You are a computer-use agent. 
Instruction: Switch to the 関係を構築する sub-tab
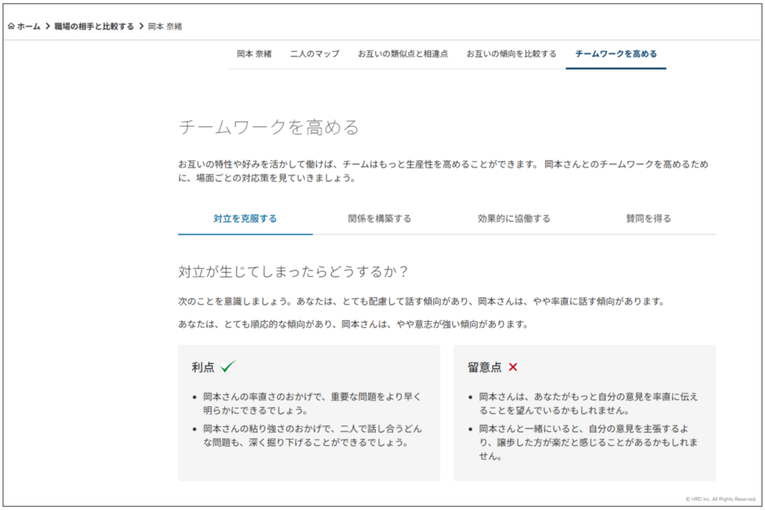click(380, 219)
